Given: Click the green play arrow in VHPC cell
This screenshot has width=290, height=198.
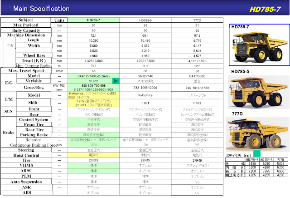Looking at the screenshot, I should tap(116, 81).
